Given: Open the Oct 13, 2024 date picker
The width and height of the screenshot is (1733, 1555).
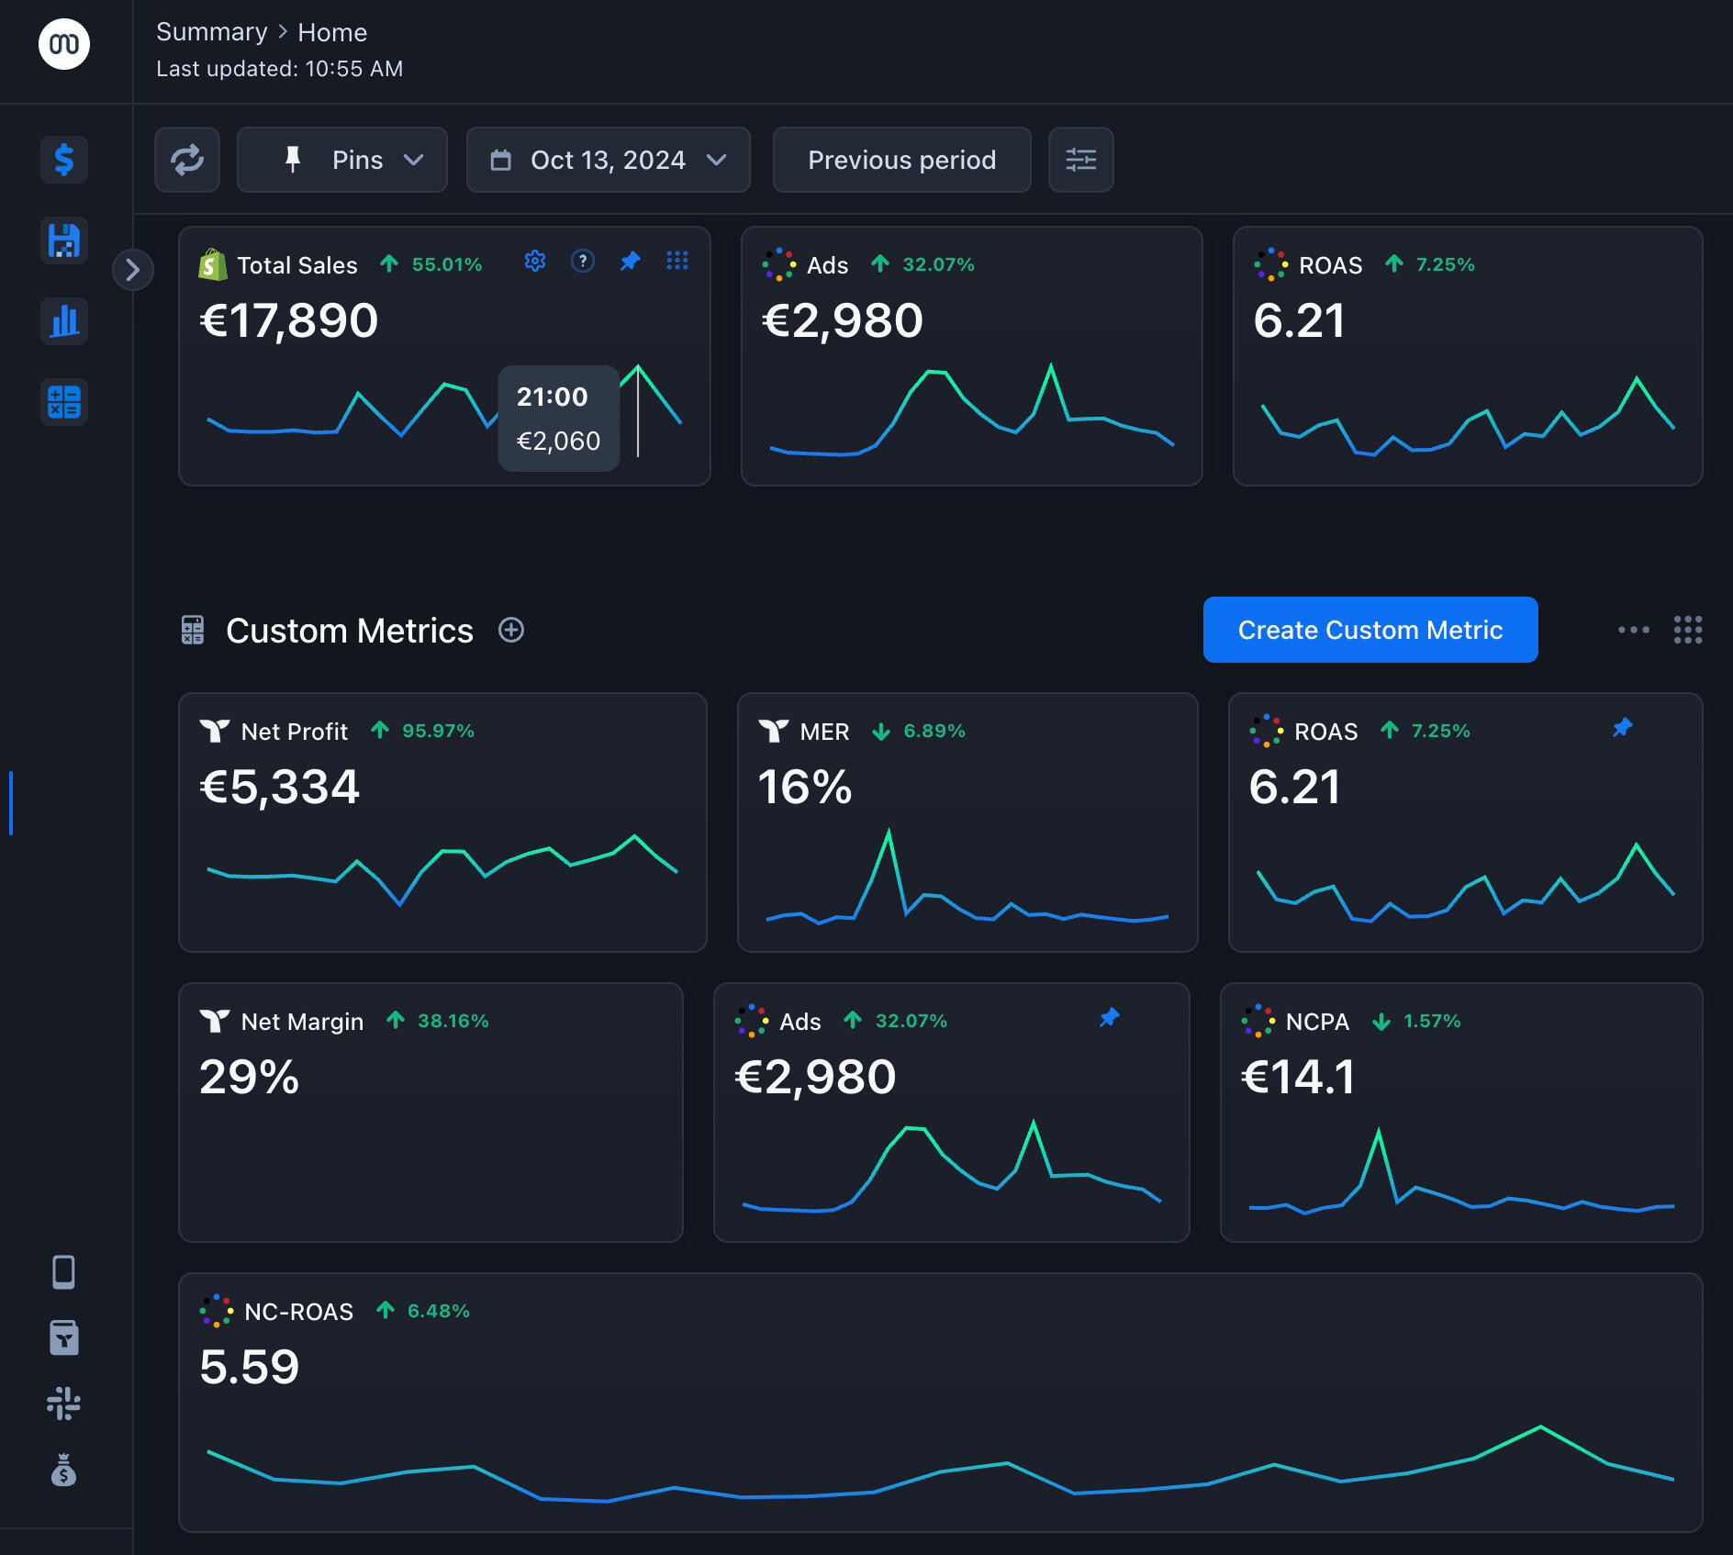Looking at the screenshot, I should tap(608, 160).
